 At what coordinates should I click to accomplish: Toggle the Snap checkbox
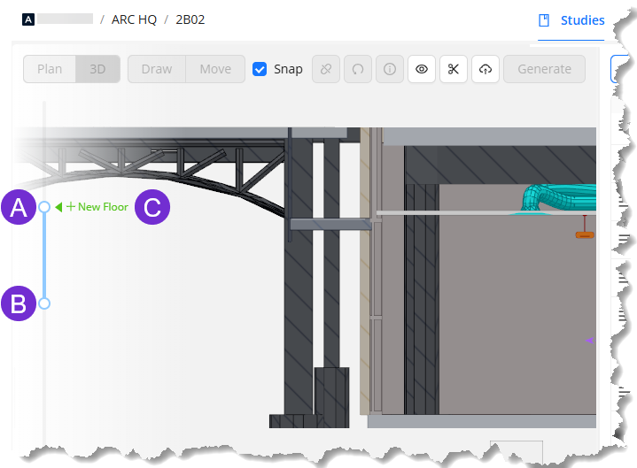(x=260, y=69)
